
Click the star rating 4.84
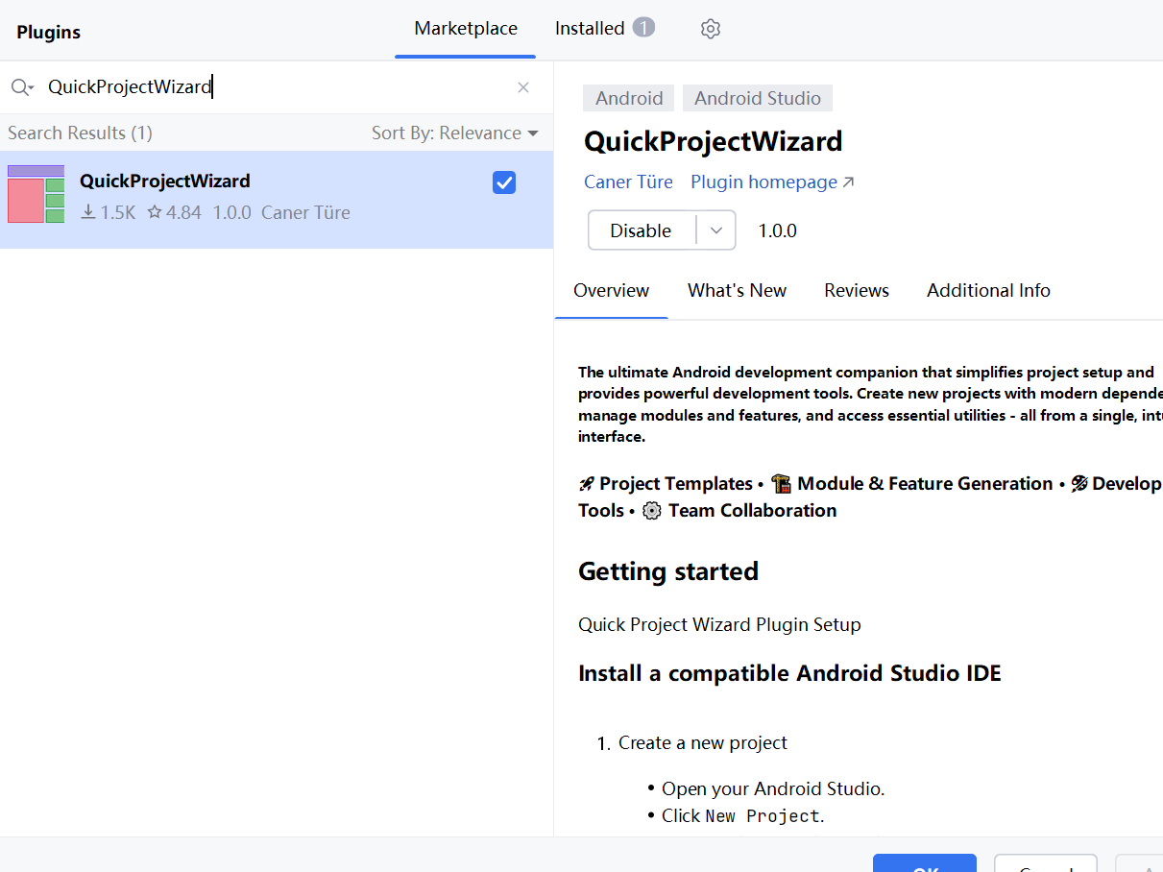pyautogui.click(x=175, y=212)
